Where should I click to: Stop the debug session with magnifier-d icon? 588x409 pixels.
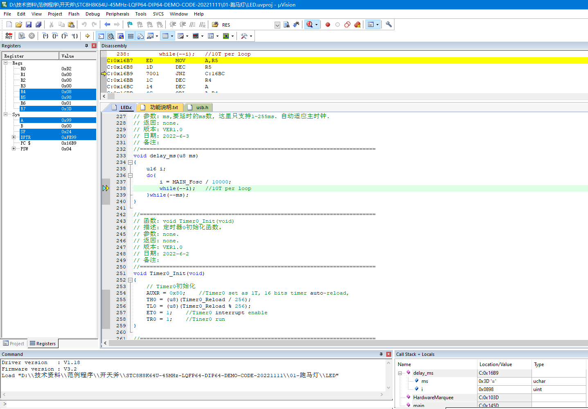310,25
